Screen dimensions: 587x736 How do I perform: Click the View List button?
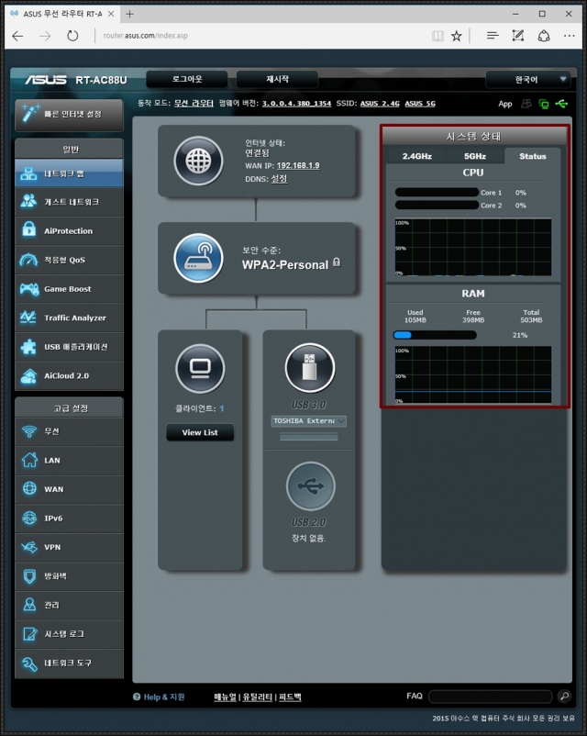click(200, 432)
